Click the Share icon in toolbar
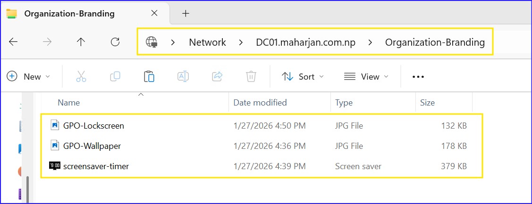Image resolution: width=532 pixels, height=204 pixels. (218, 77)
